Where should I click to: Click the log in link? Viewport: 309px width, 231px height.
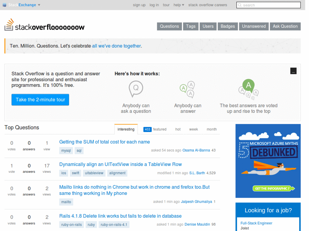154,5
